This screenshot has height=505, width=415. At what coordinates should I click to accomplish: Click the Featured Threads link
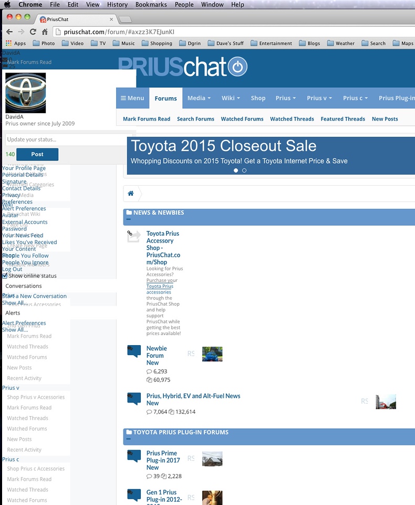[343, 119]
